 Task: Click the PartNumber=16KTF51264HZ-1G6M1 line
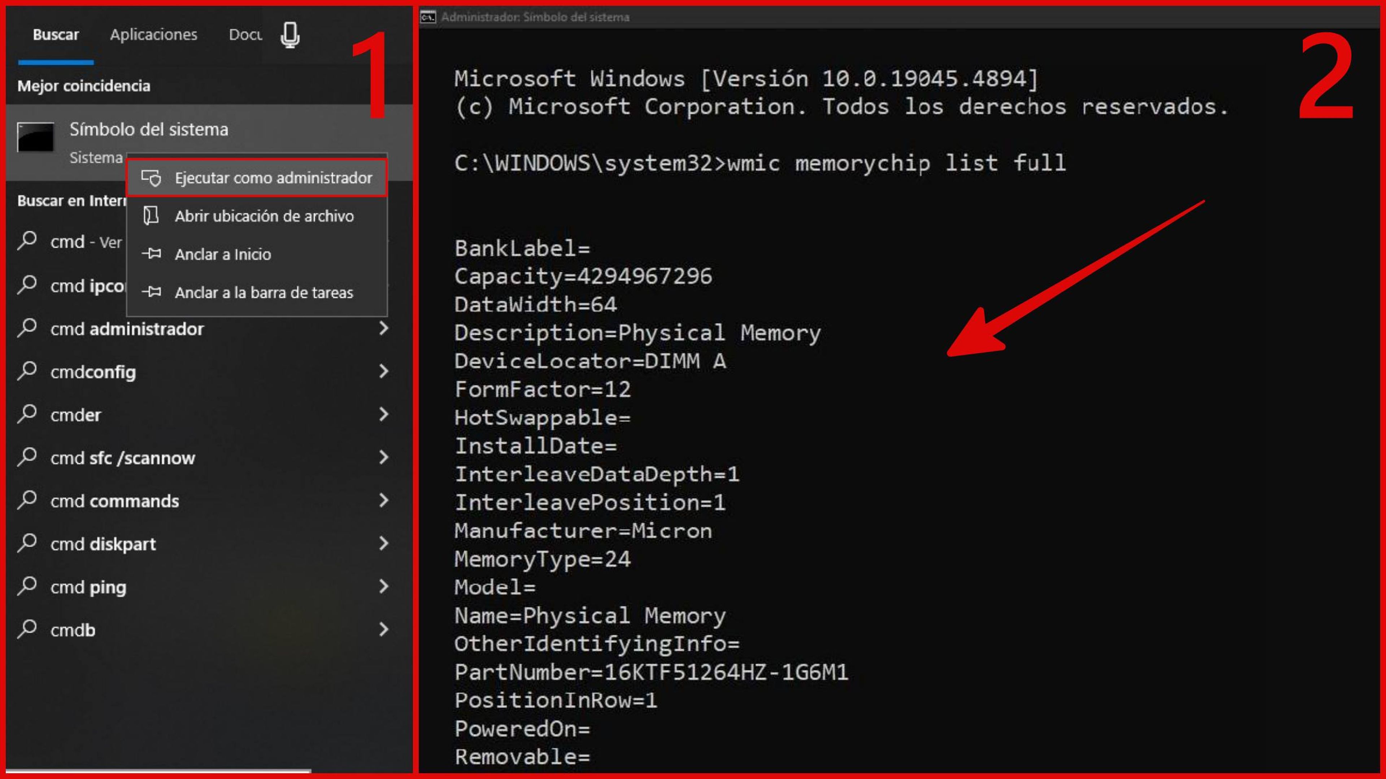click(651, 672)
